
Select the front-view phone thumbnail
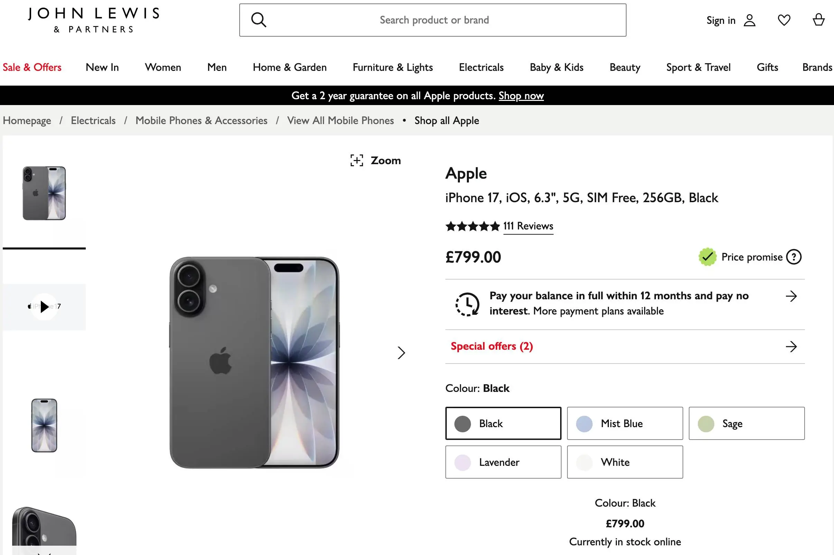(x=44, y=425)
